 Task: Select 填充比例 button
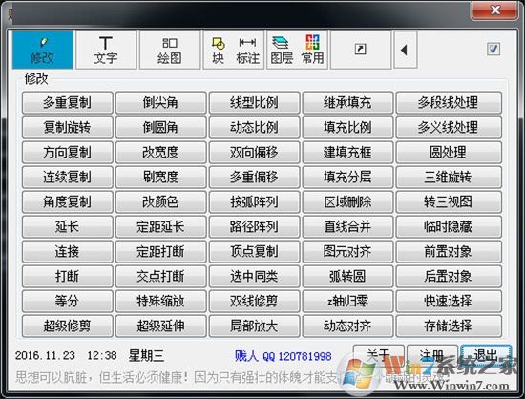(x=347, y=127)
